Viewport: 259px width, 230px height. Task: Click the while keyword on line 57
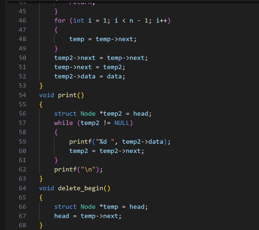(x=63, y=123)
